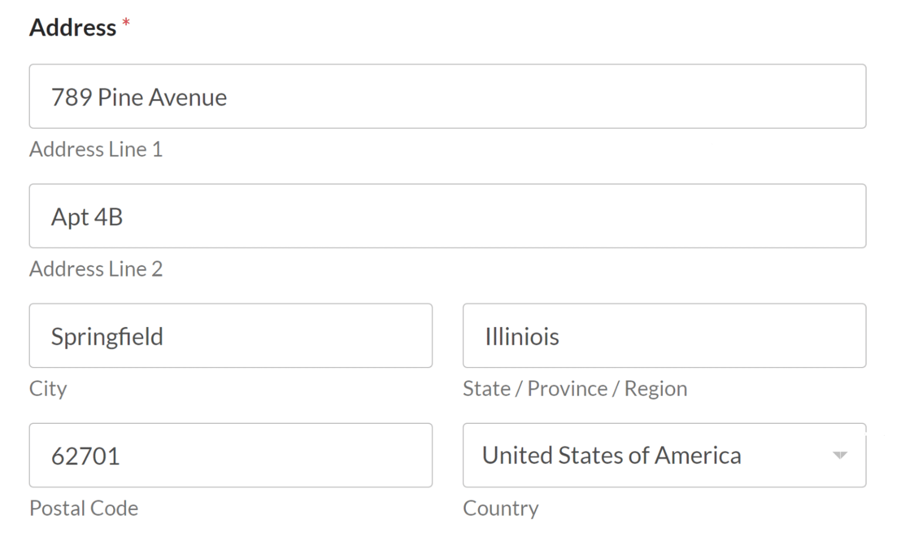Place cursor on '789 Pine Avenue' text
Image resolution: width=901 pixels, height=537 pixels.
point(139,97)
